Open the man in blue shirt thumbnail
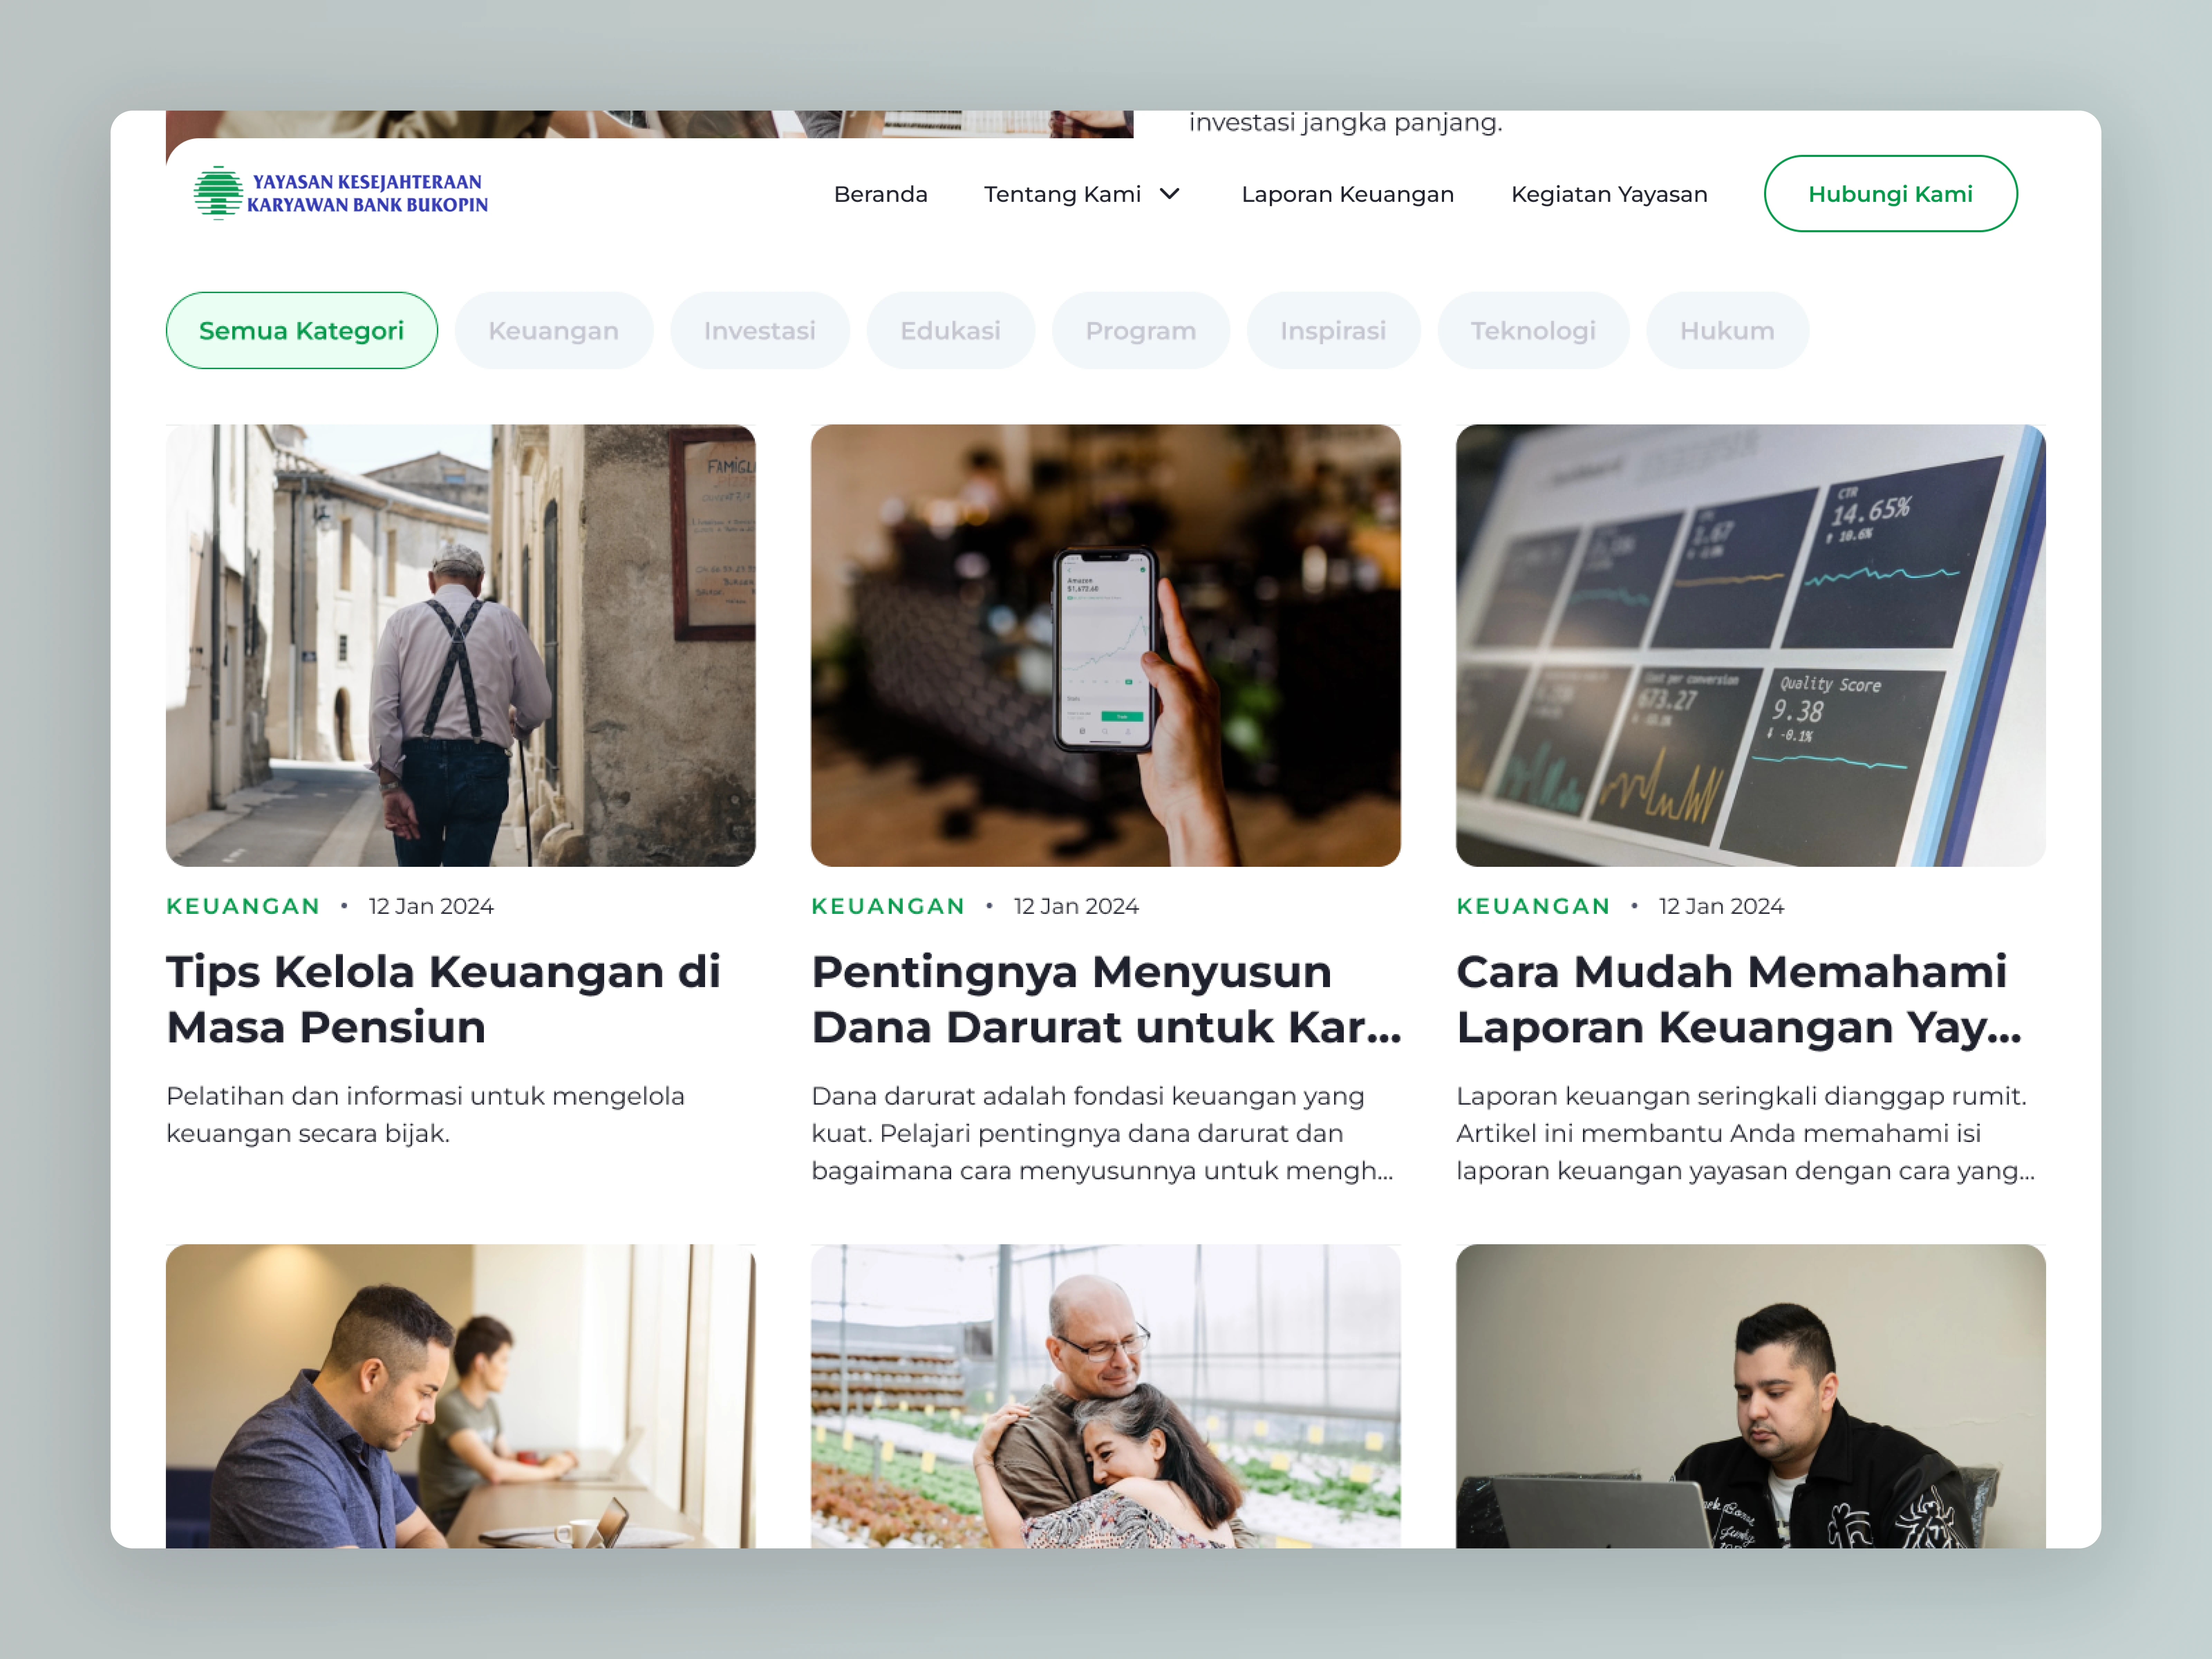 point(461,1396)
